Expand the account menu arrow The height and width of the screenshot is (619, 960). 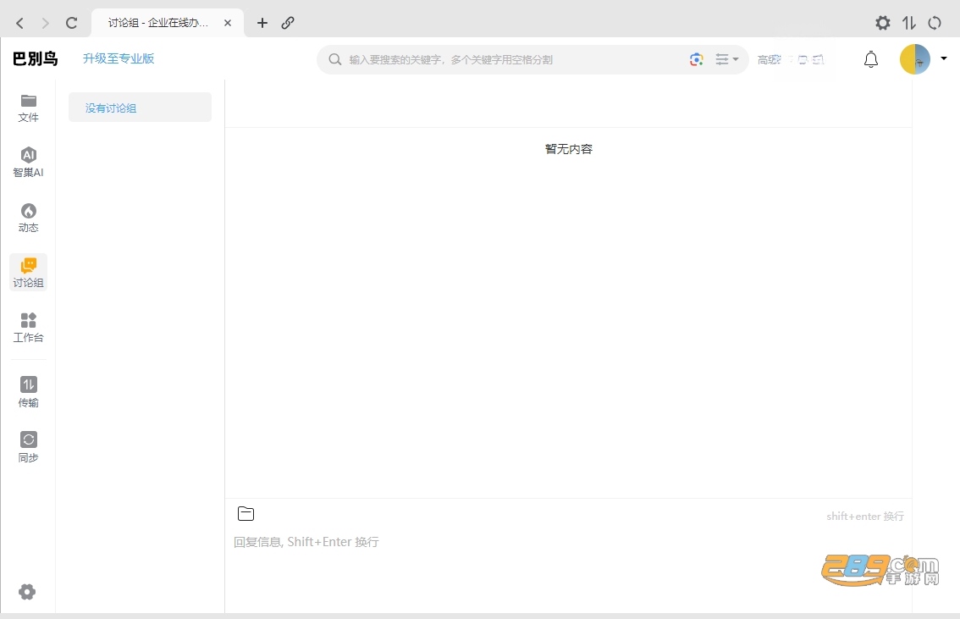tap(943, 58)
